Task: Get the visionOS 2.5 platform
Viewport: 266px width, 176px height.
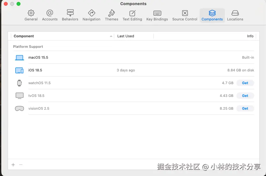Action: point(245,108)
